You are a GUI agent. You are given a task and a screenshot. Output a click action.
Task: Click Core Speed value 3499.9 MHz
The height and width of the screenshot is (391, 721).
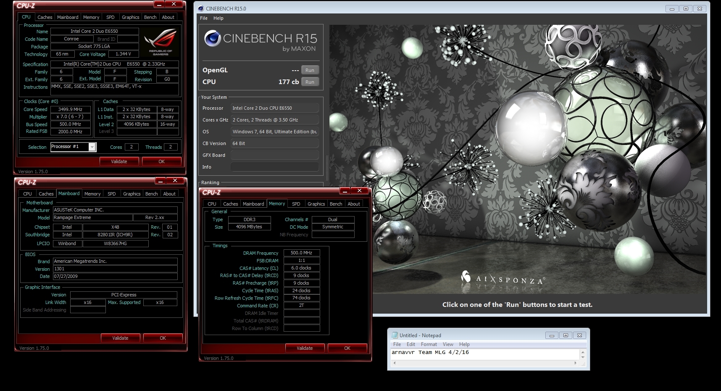click(70, 109)
